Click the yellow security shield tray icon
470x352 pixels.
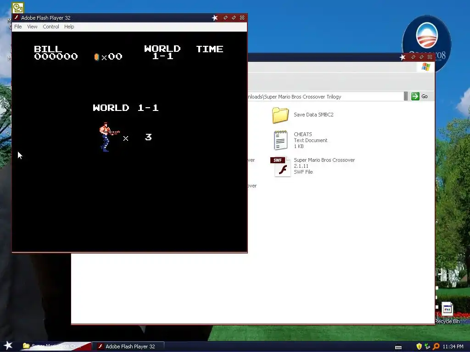point(419,346)
